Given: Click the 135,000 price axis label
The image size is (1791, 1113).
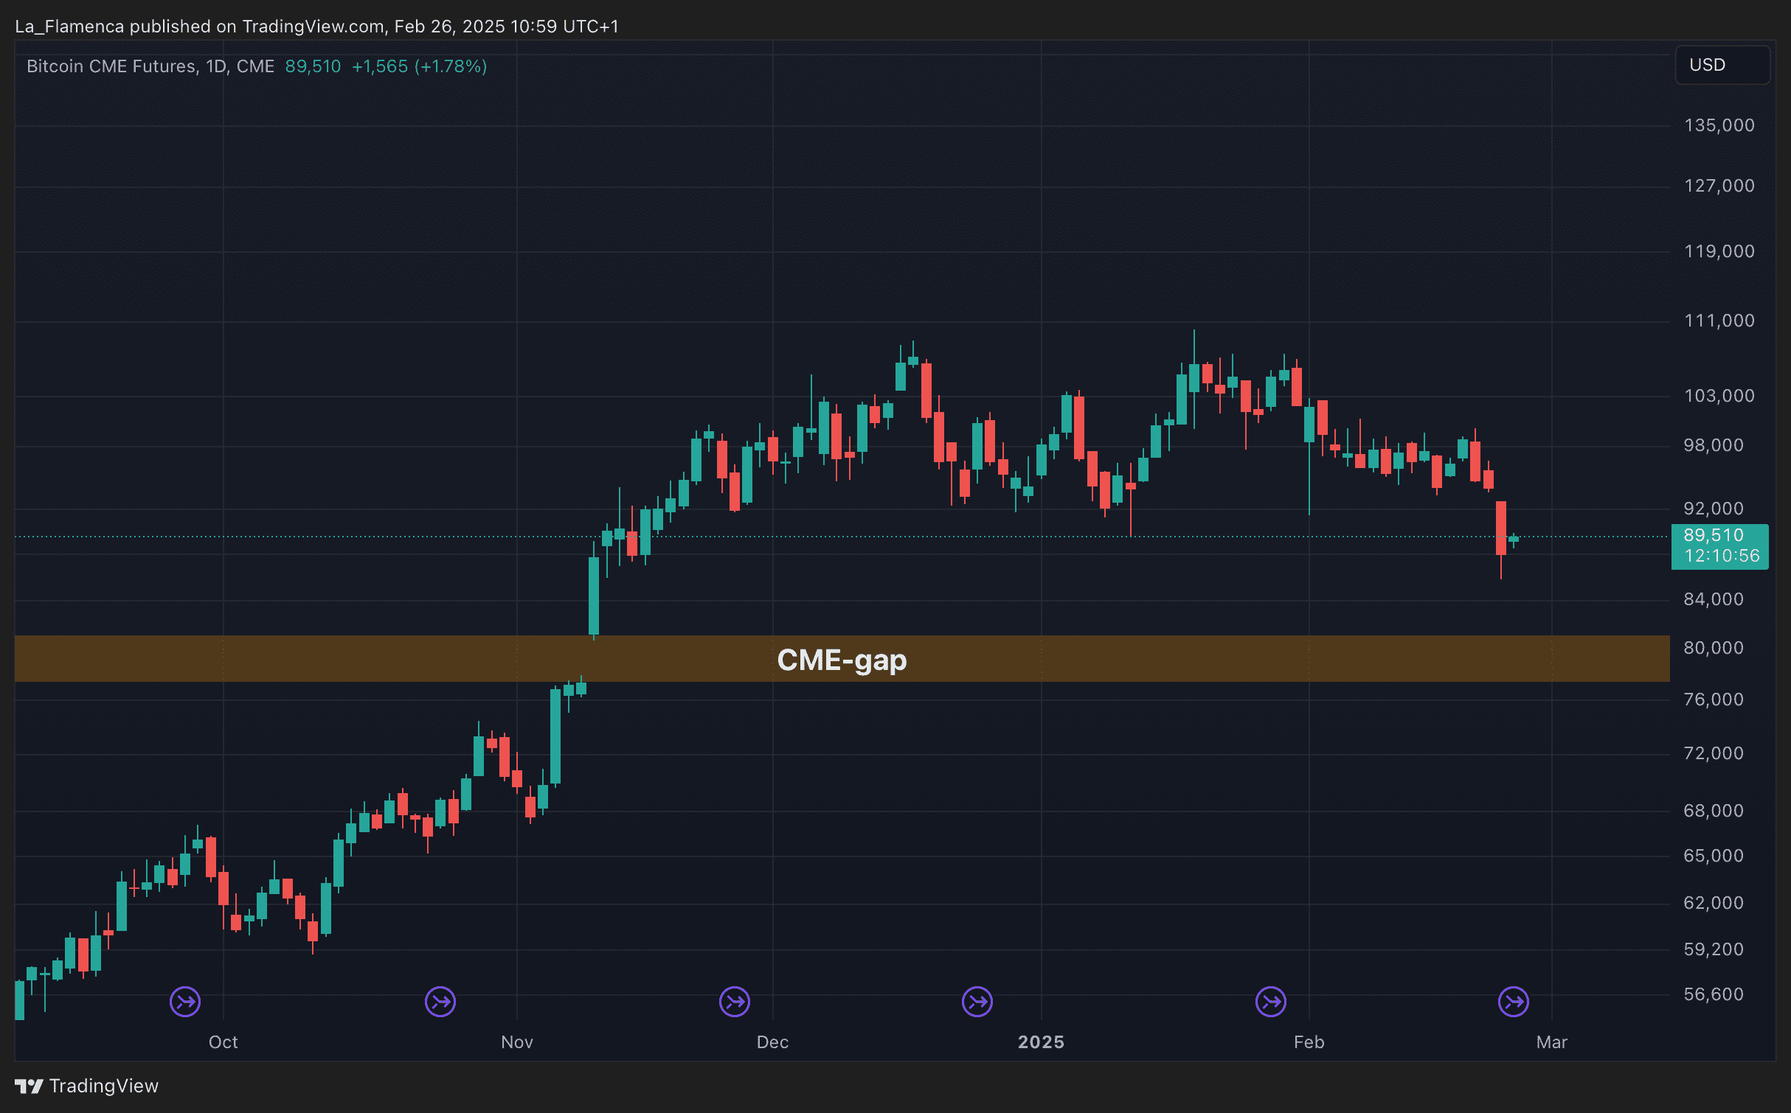Looking at the screenshot, I should pos(1719,125).
